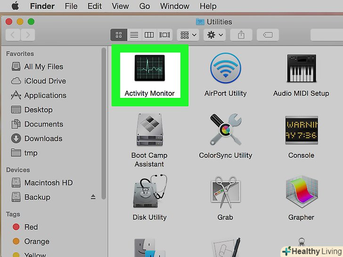
Task: Switch to list view
Action: (x=134, y=35)
